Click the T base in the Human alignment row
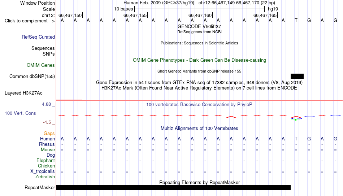This screenshot has width=343, height=196. (x=296, y=139)
